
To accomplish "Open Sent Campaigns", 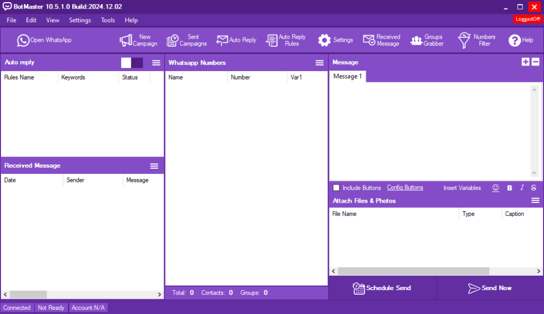I will coord(186,40).
